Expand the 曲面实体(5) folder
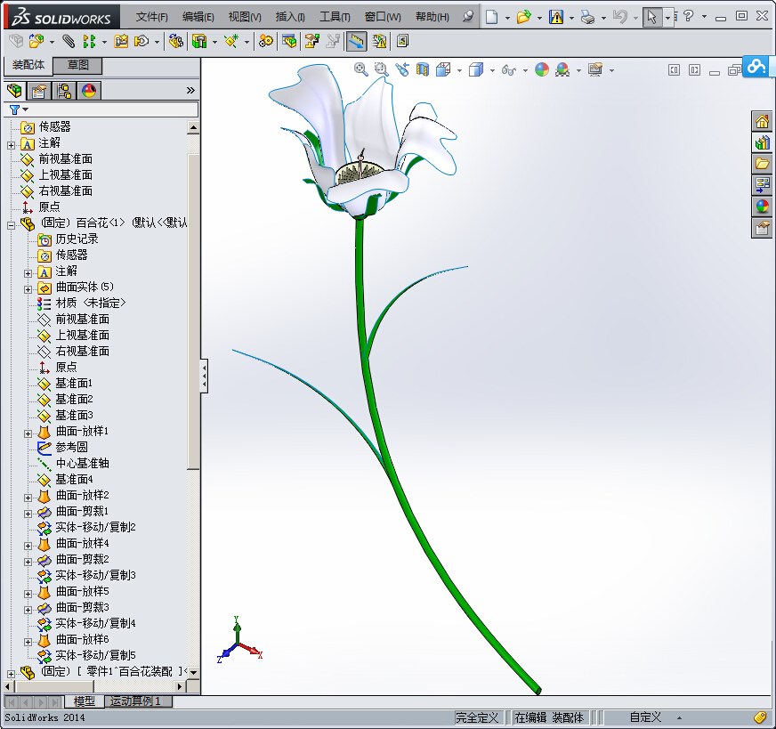Screen dimensions: 776x729 [x=28, y=287]
